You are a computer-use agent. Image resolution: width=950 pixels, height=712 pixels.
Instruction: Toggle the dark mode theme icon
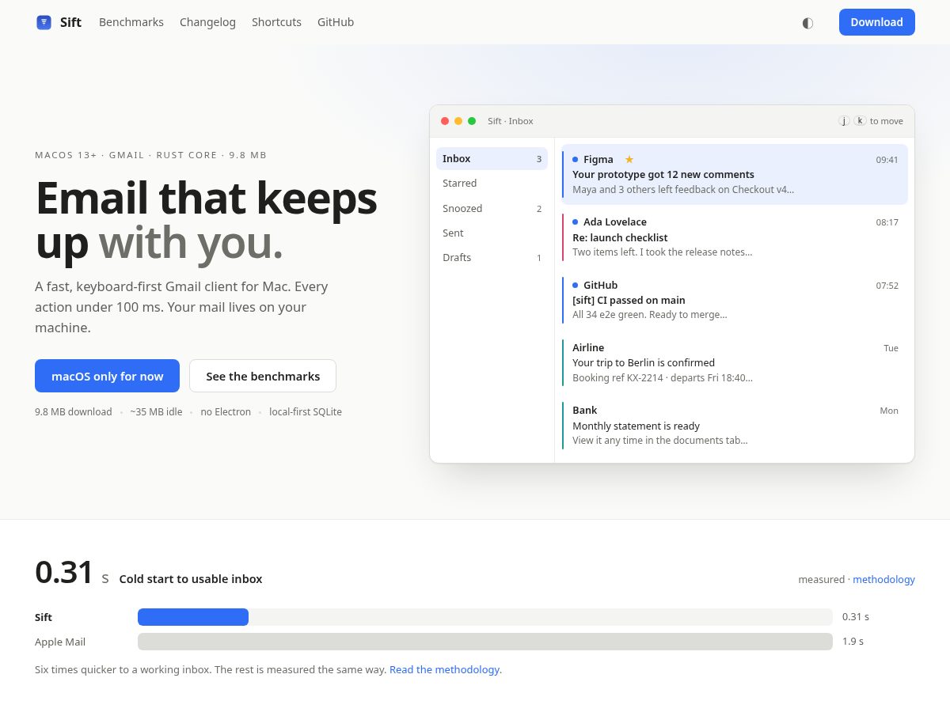[807, 22]
